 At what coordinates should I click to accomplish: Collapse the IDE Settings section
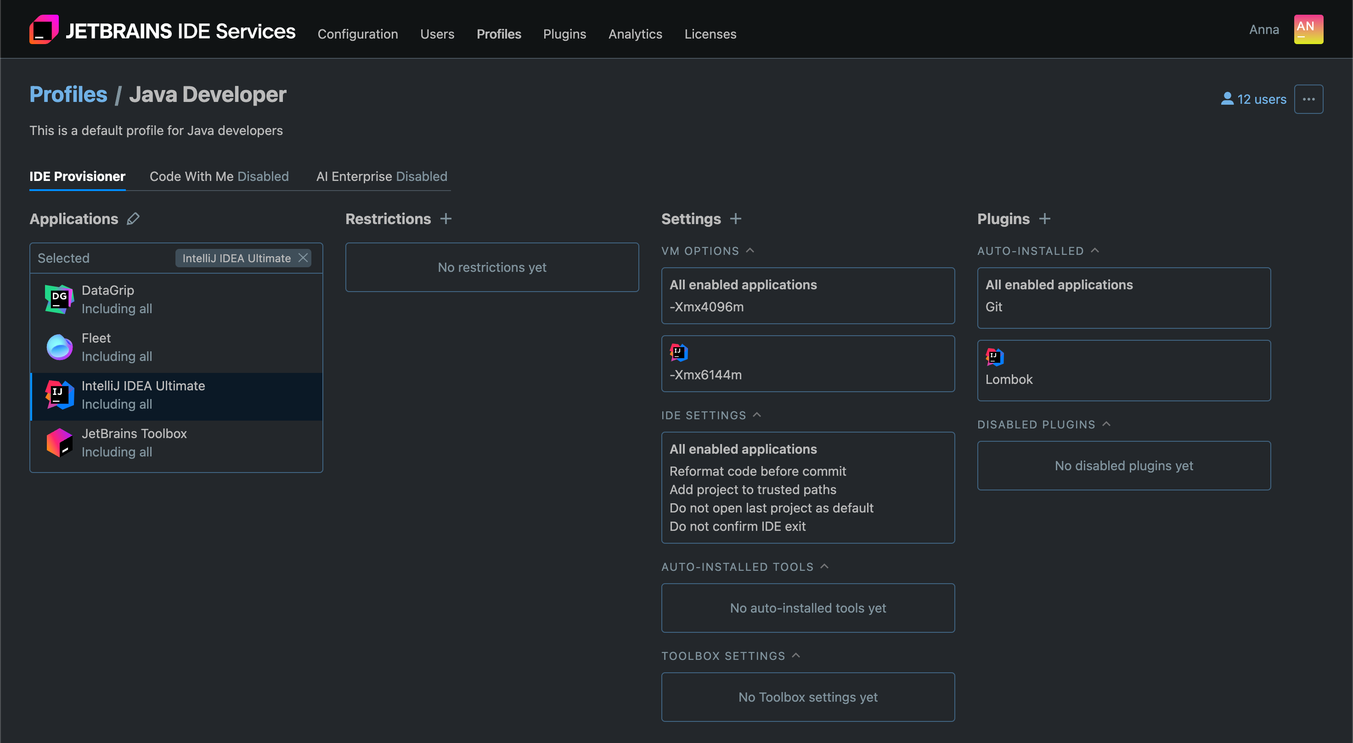pyautogui.click(x=756, y=414)
